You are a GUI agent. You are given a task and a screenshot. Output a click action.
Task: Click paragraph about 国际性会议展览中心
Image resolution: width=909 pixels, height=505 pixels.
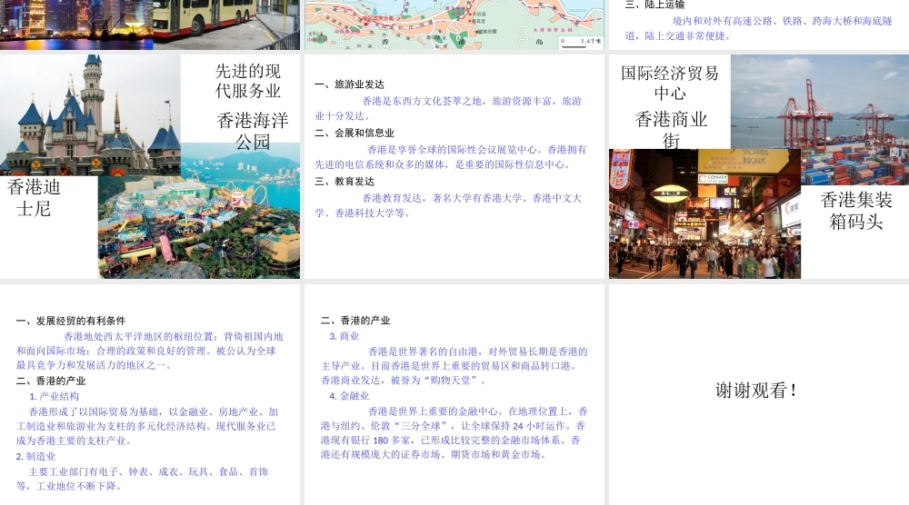[451, 157]
